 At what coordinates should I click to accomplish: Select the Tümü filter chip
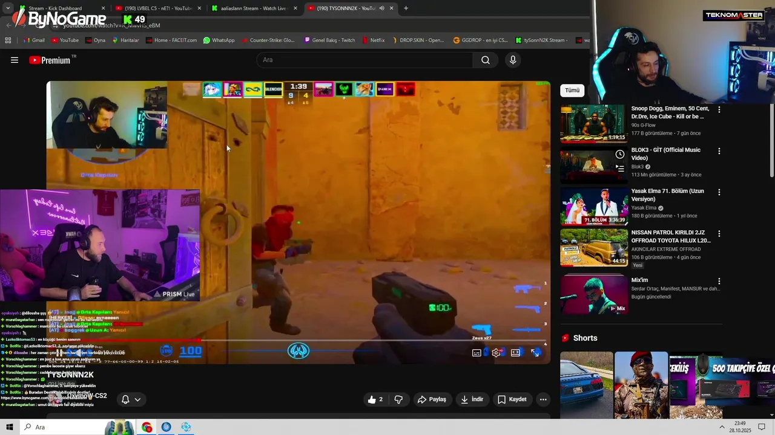(572, 90)
